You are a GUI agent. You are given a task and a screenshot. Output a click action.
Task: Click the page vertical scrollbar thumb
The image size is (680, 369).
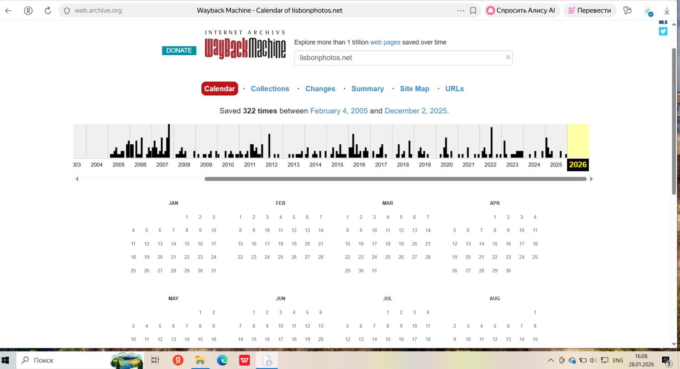(674, 121)
